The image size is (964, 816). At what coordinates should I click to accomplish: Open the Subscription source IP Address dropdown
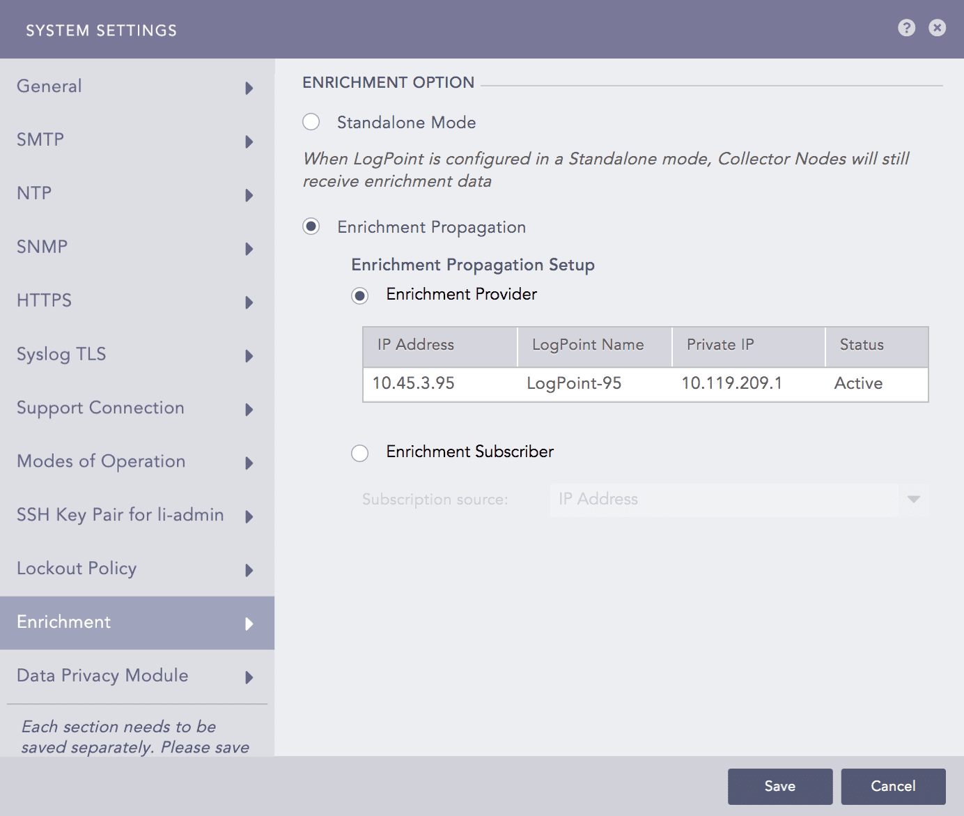(x=913, y=500)
